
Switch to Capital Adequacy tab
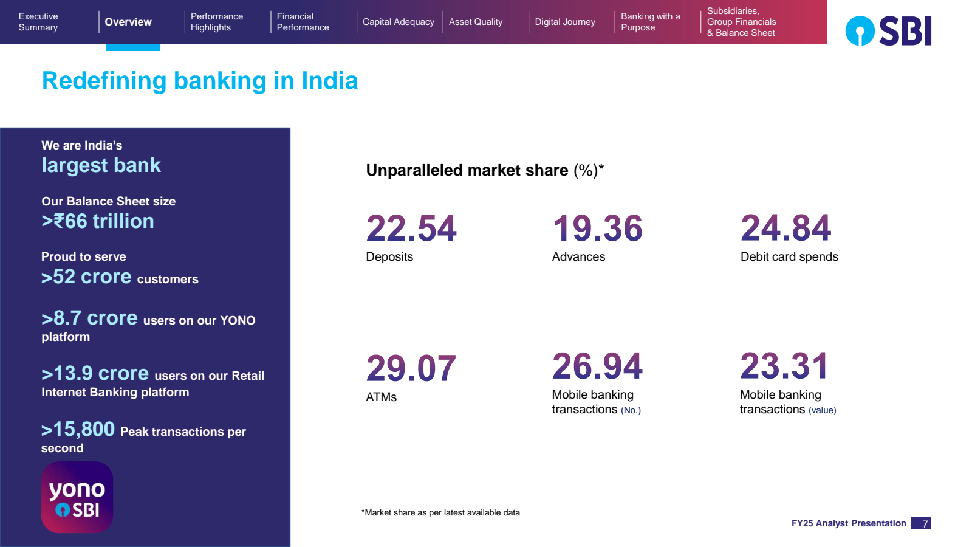point(399,22)
